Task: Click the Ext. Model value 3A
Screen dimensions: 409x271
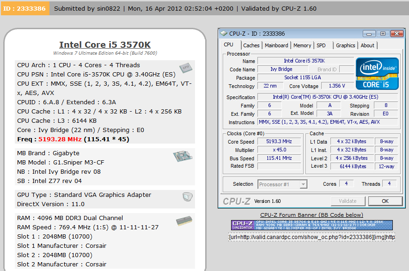Action: coord(329,114)
